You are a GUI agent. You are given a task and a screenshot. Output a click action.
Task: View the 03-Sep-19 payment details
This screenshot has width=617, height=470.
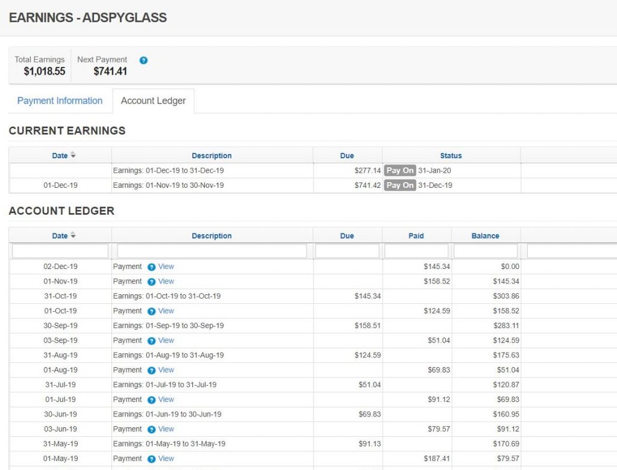tap(166, 341)
